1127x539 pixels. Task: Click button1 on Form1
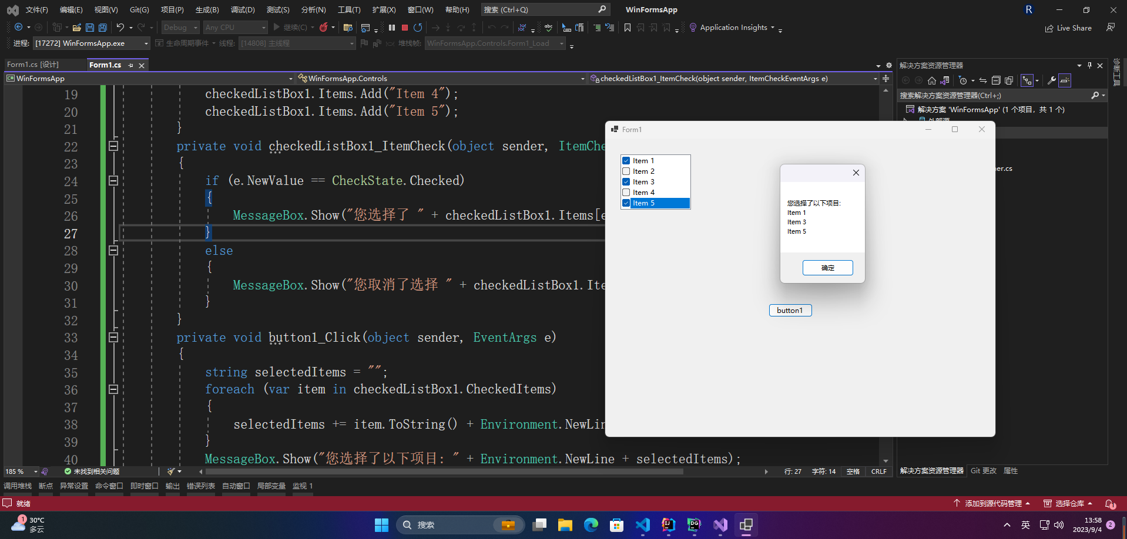click(x=790, y=311)
